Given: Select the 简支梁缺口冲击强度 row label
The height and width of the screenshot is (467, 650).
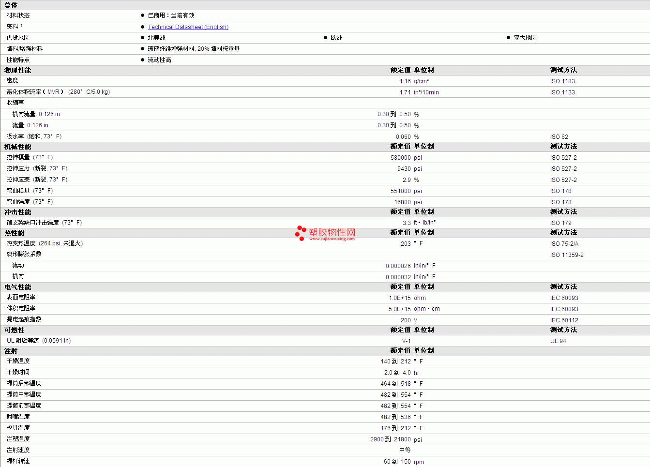Looking at the screenshot, I should [44, 223].
